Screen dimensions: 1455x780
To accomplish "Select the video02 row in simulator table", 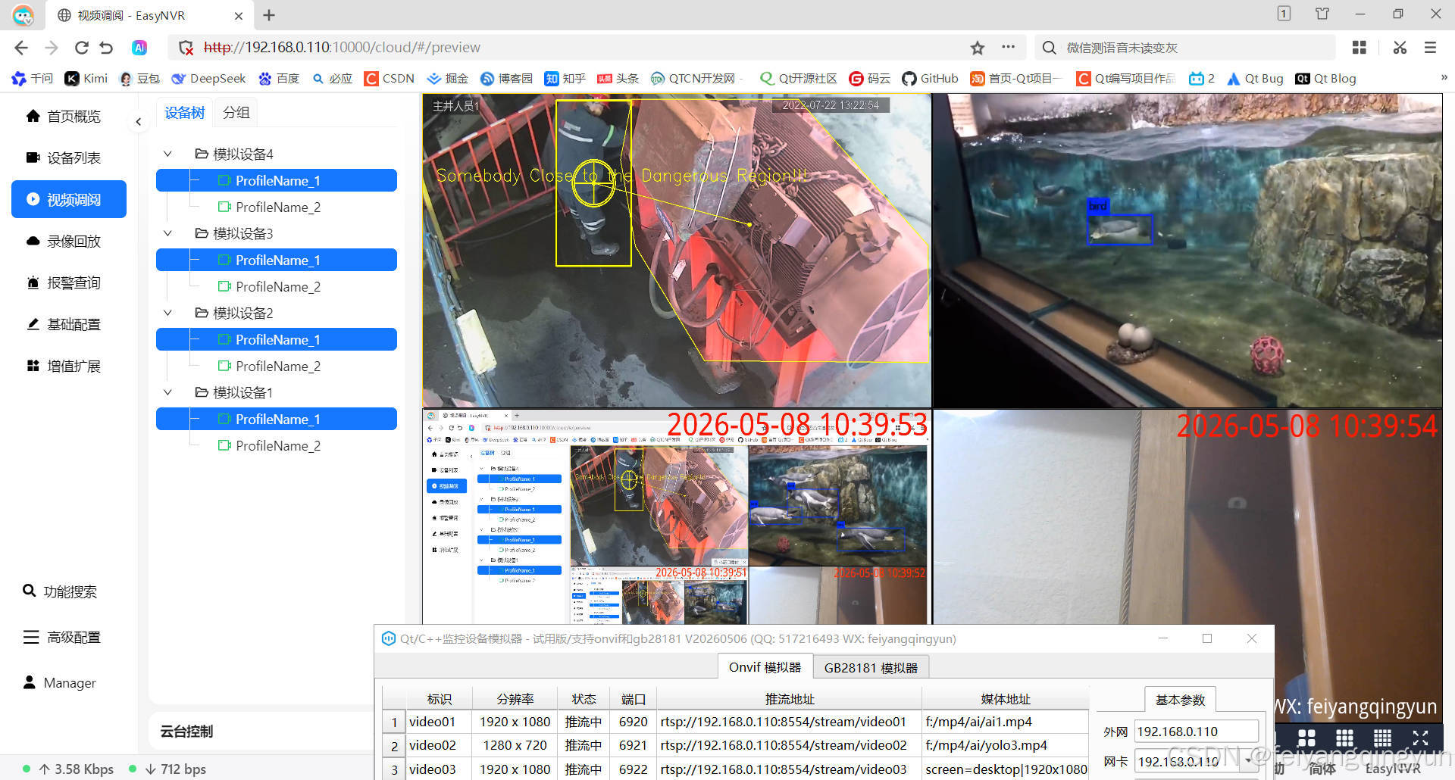I will click(x=736, y=745).
